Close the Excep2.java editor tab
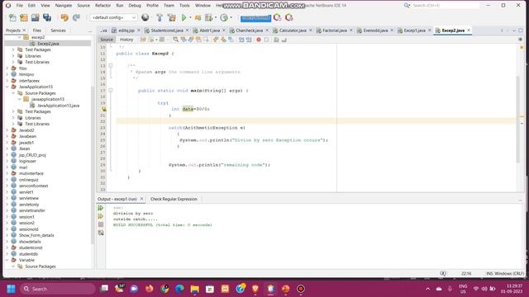This screenshot has width=529, height=297. 469,31
